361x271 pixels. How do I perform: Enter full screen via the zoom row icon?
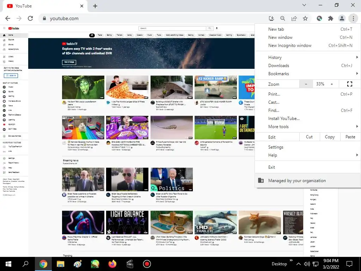(349, 84)
